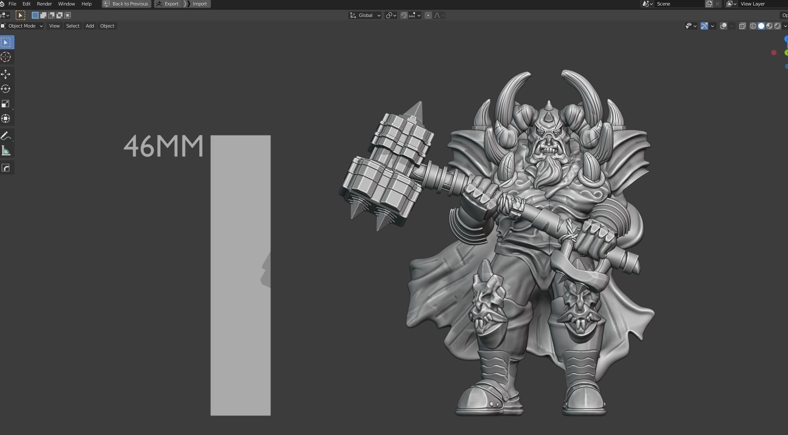
Task: Toggle viewport overlays
Action: (723, 26)
